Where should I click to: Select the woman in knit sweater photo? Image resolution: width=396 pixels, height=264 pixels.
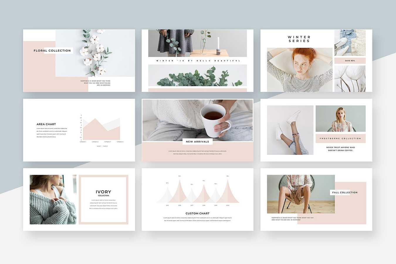[53, 199]
